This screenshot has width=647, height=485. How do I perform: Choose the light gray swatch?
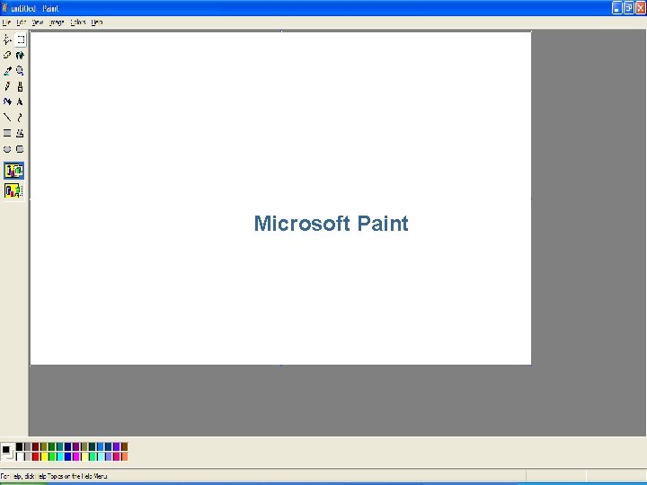[x=28, y=456]
